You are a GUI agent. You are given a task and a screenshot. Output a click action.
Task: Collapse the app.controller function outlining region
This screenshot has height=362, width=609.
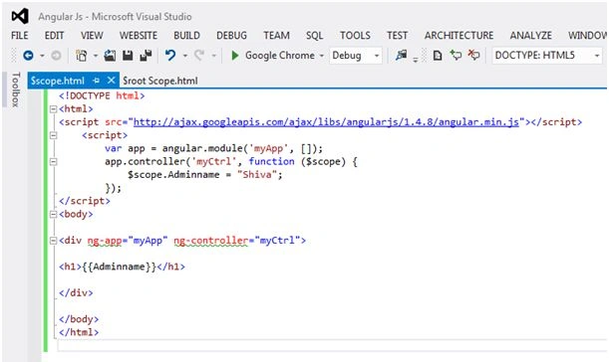pyautogui.click(x=53, y=162)
